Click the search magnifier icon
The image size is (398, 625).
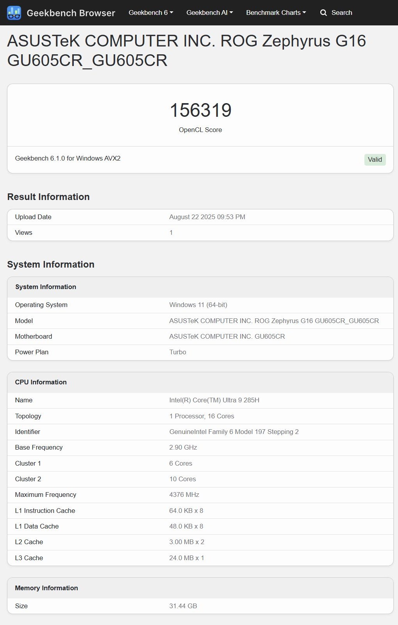click(323, 12)
